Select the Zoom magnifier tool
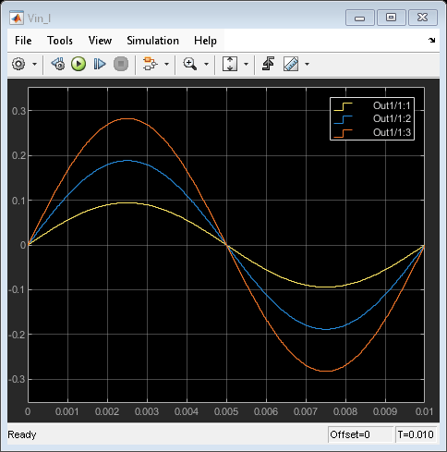 [x=190, y=64]
